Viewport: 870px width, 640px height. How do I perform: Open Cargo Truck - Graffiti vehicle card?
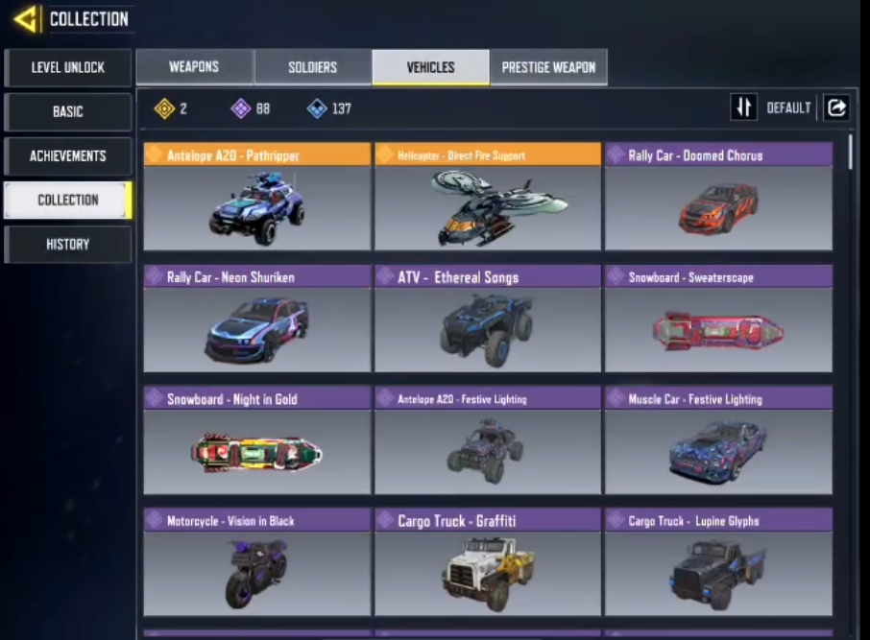click(x=488, y=562)
